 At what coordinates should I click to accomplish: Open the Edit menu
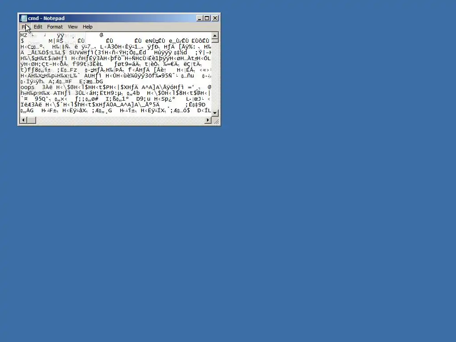coord(38,27)
